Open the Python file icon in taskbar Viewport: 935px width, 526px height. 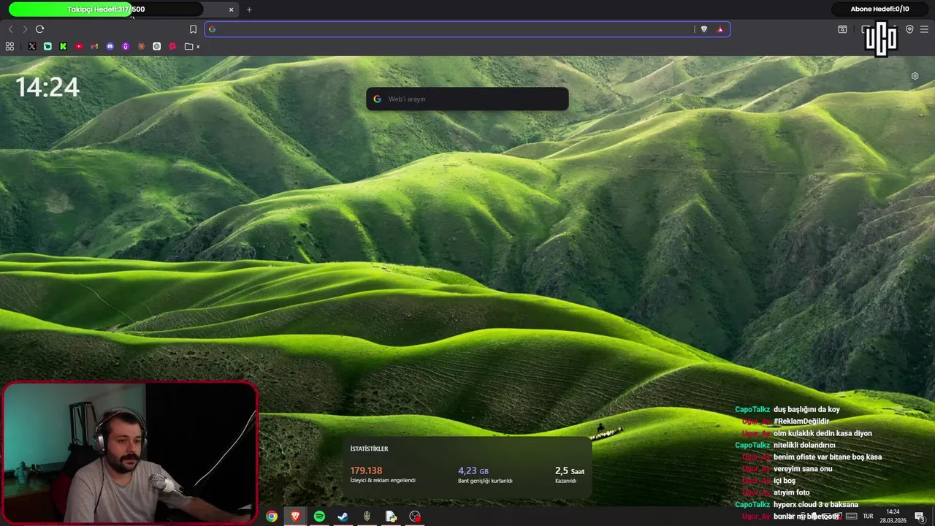point(391,517)
